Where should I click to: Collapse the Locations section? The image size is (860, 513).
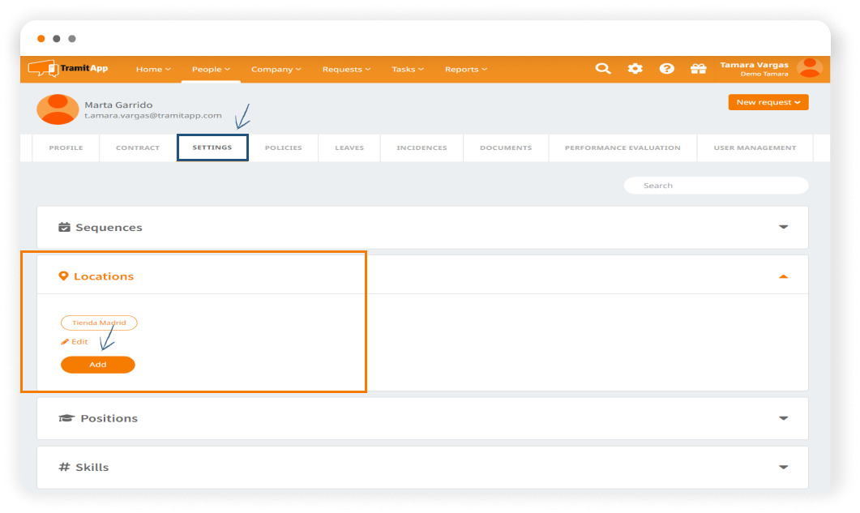coord(783,276)
